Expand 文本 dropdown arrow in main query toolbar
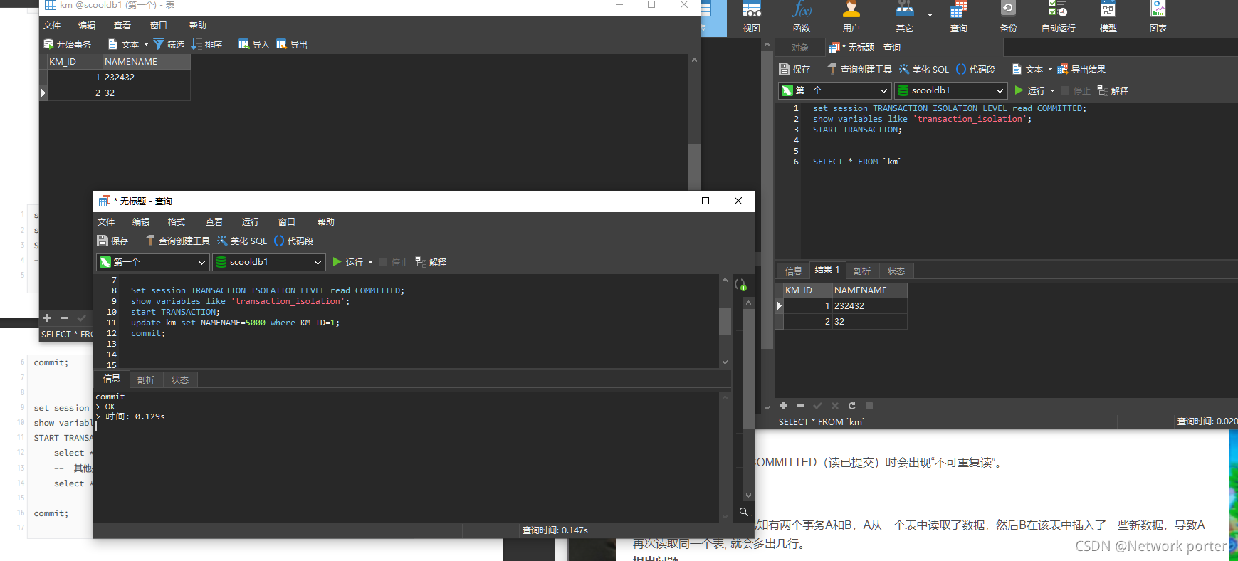The width and height of the screenshot is (1238, 561). tap(1050, 70)
